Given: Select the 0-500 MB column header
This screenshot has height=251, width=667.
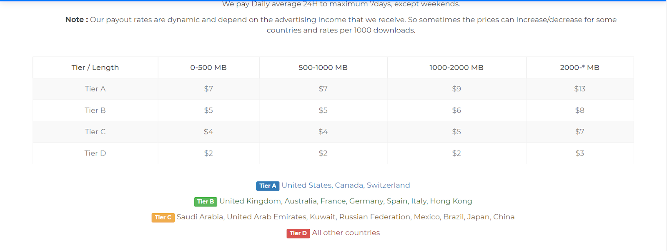Looking at the screenshot, I should click(208, 68).
